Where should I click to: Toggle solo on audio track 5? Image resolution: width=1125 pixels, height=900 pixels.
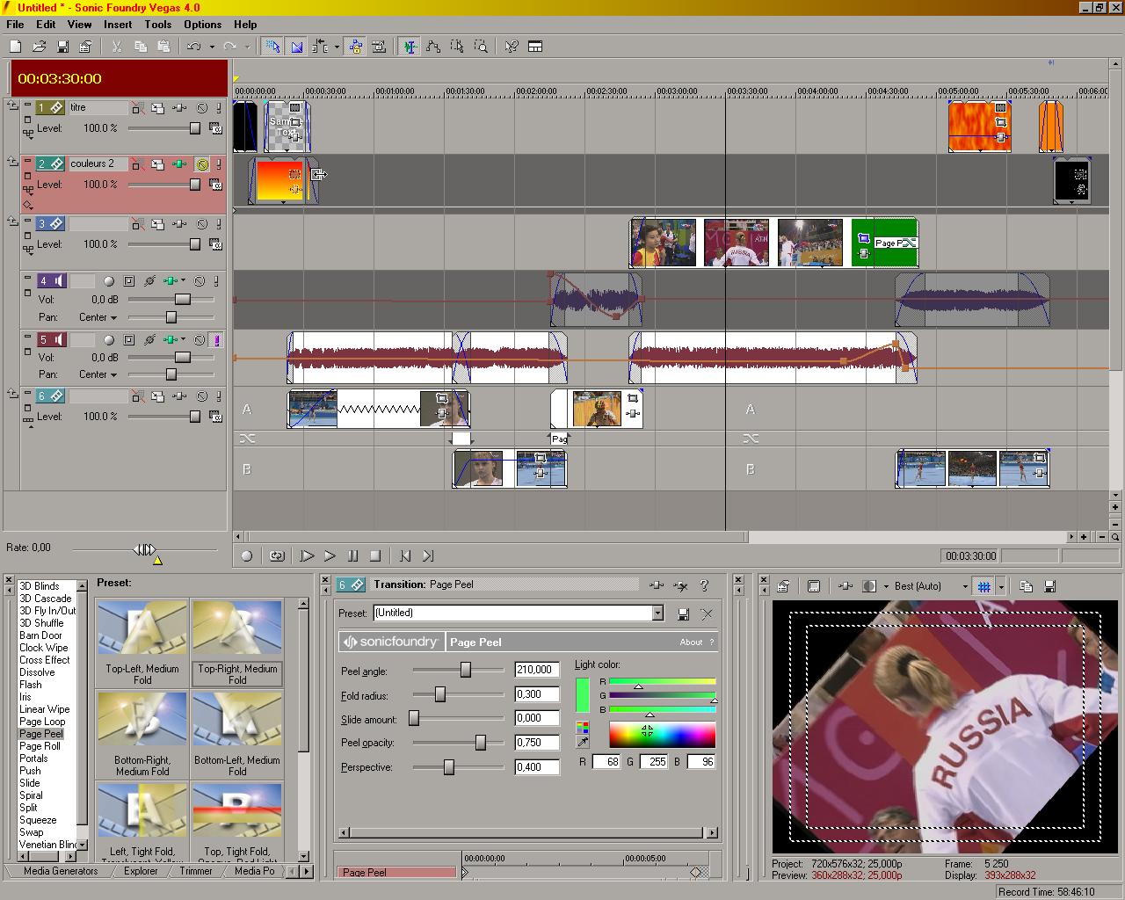pyautogui.click(x=217, y=340)
